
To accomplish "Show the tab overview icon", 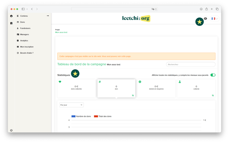I will 217,9.
